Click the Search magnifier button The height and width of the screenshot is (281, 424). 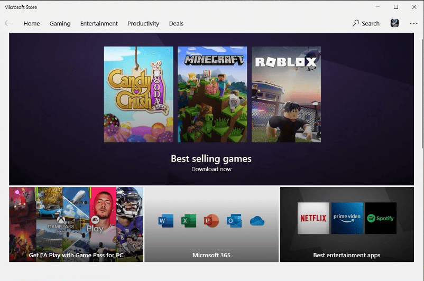click(366, 24)
